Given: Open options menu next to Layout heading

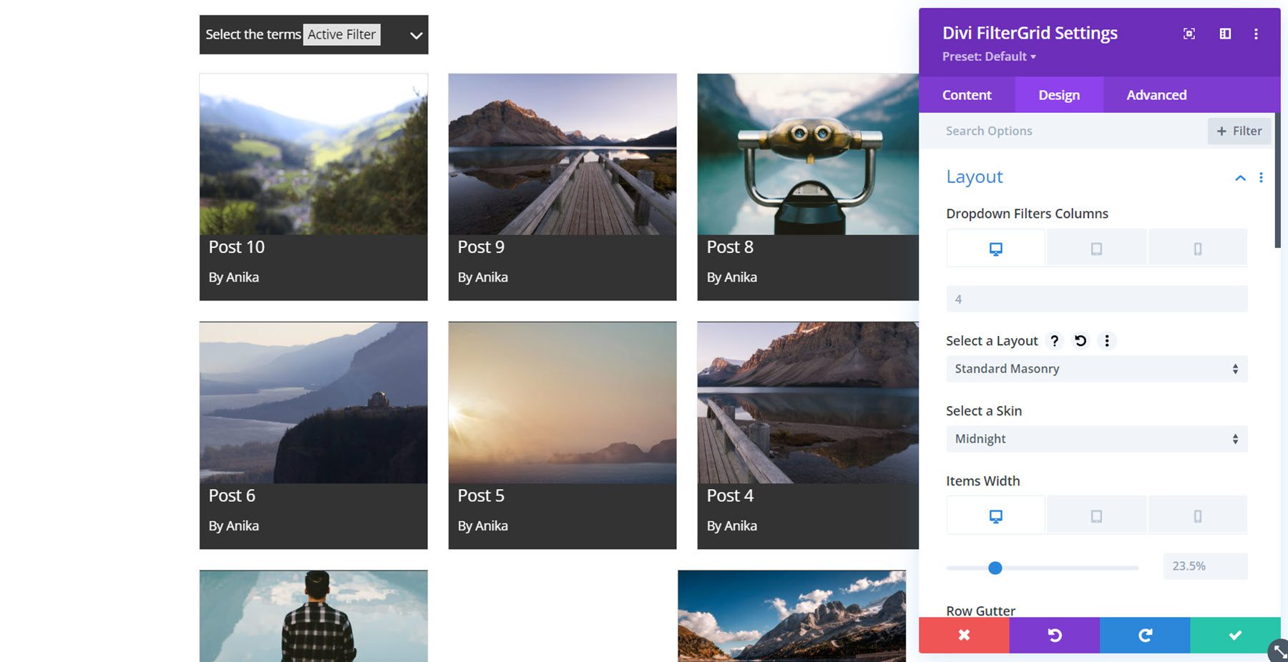Looking at the screenshot, I should pos(1262,178).
